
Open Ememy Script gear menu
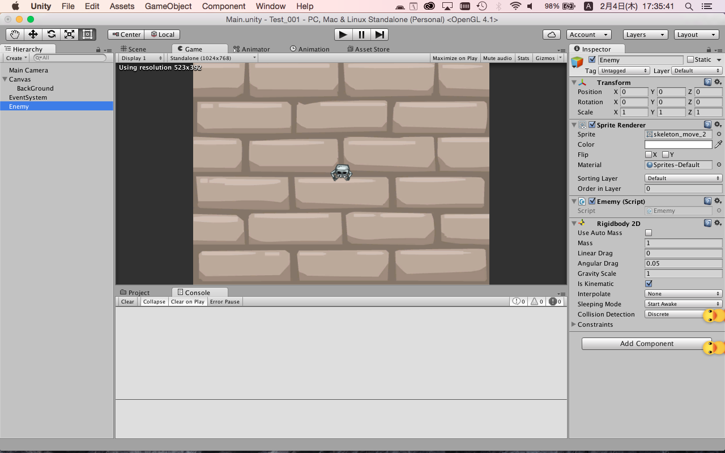point(718,201)
